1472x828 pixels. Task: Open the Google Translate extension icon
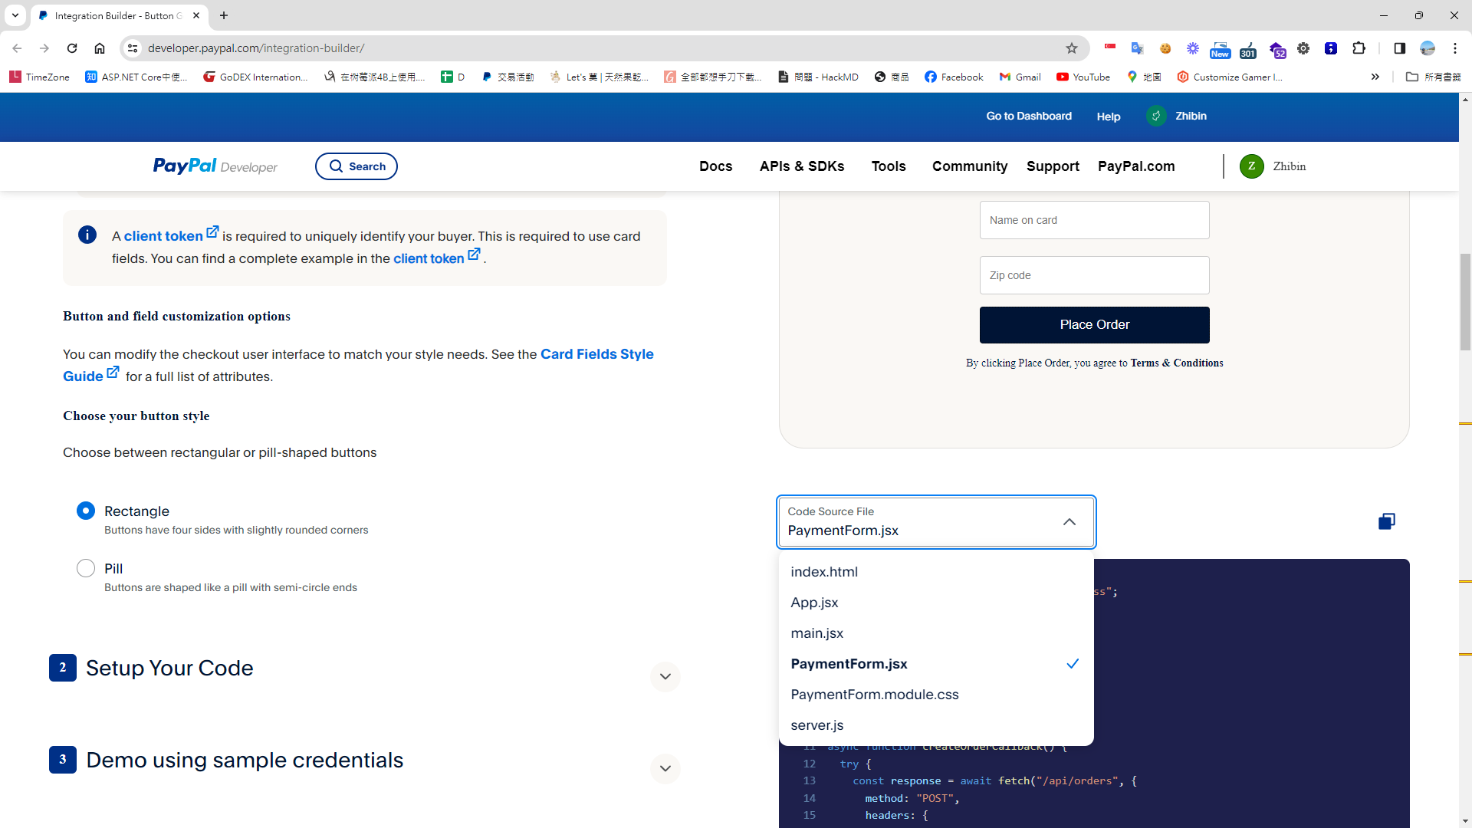point(1138,48)
